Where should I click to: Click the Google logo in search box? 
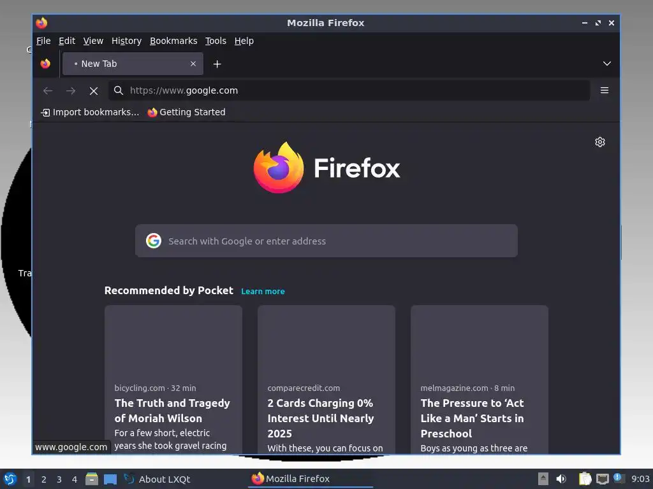tap(153, 241)
